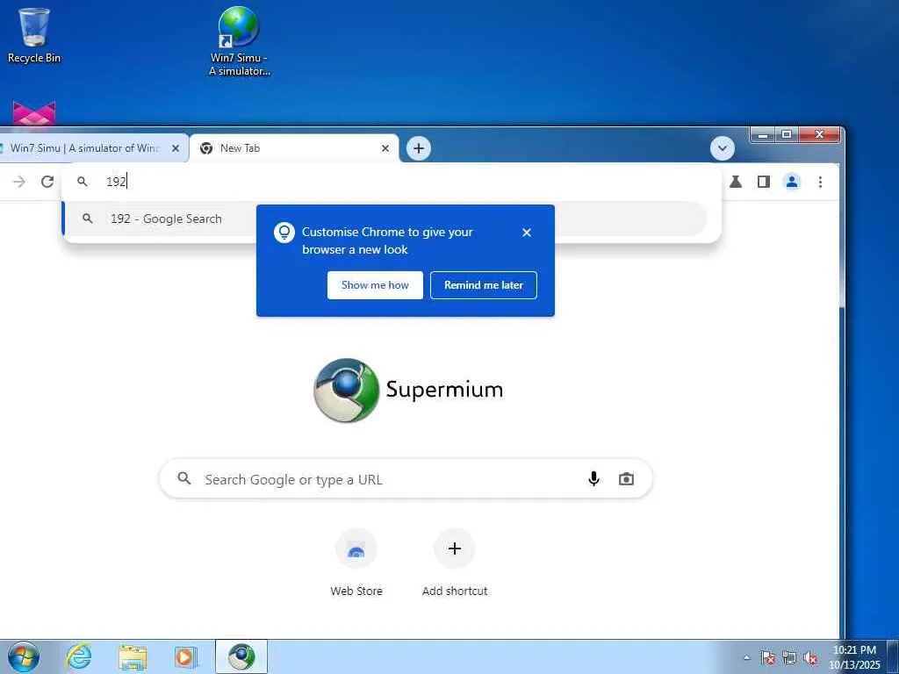The width and height of the screenshot is (899, 674).
Task: Open the Web Store shortcut
Action: (356, 563)
